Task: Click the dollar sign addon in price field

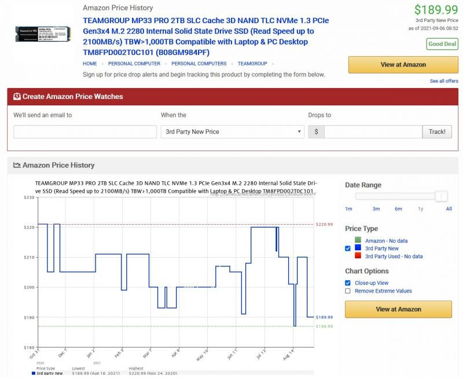Action: click(316, 132)
